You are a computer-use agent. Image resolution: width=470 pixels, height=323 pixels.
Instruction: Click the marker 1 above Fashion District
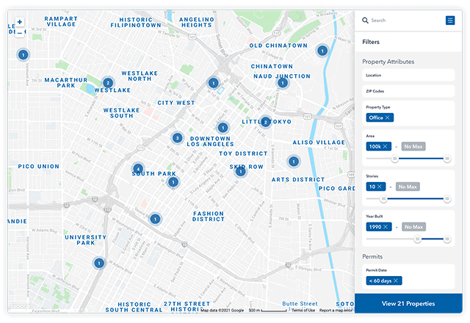pyautogui.click(x=155, y=219)
